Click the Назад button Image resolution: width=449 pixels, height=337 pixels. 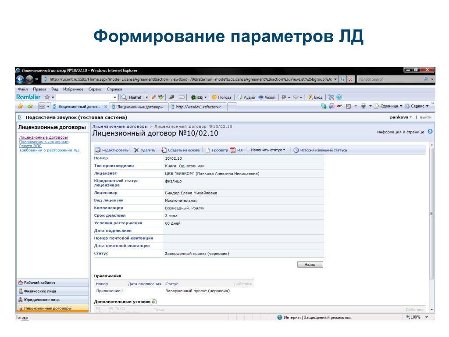pyautogui.click(x=310, y=264)
